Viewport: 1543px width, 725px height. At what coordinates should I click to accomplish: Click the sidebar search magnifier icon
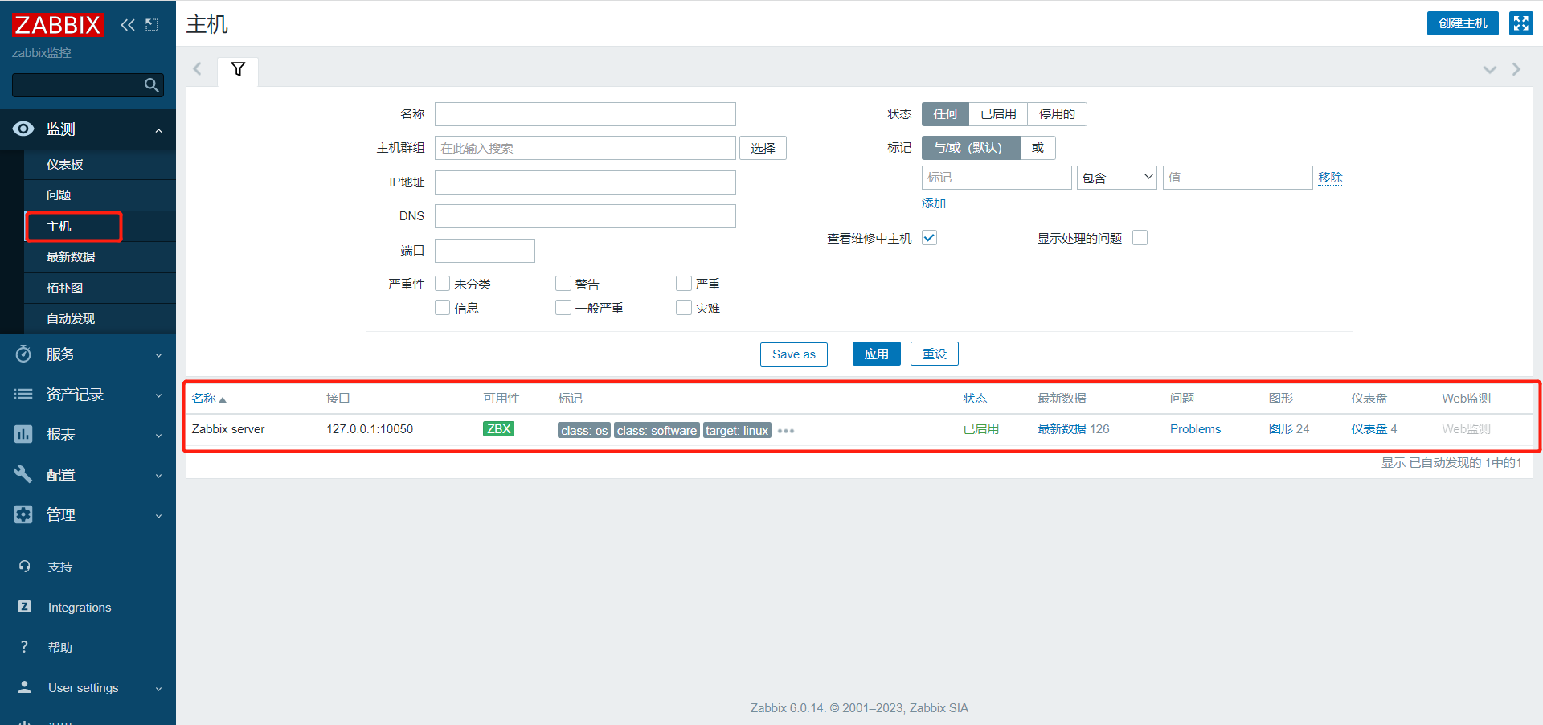pos(151,84)
